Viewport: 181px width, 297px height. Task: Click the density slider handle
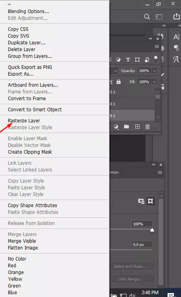[x=152, y=230]
